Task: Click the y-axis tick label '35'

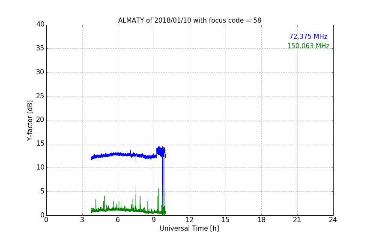Action: (x=40, y=48)
